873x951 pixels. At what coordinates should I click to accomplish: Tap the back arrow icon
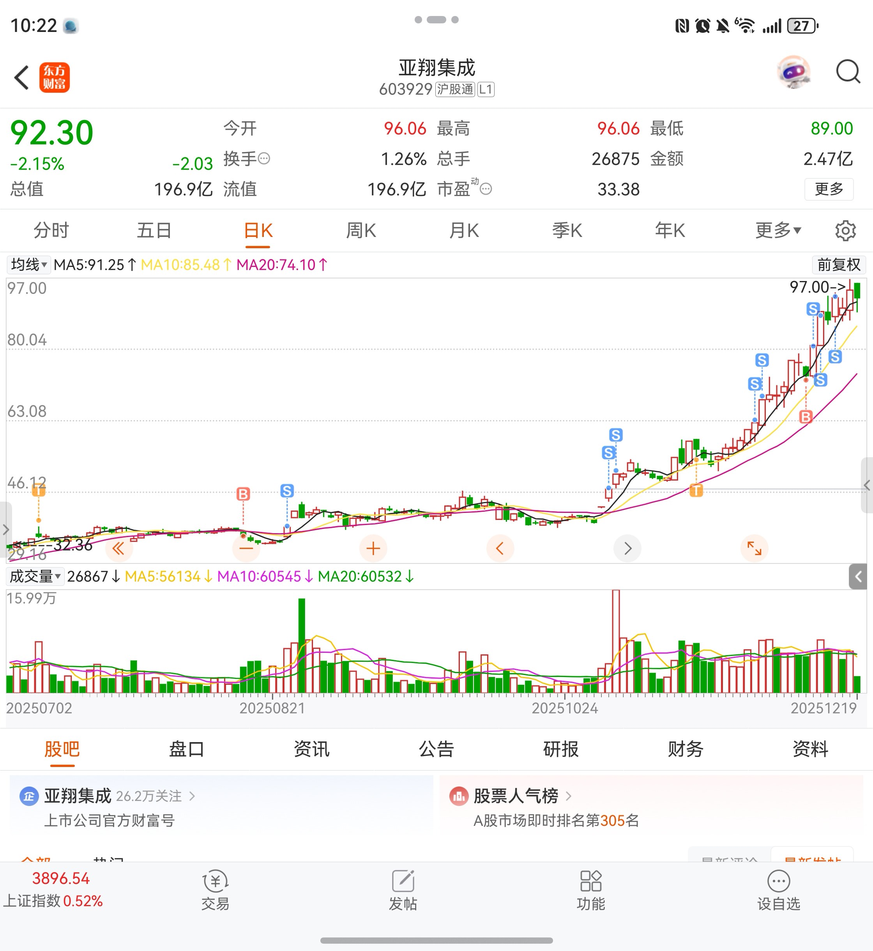(x=22, y=78)
